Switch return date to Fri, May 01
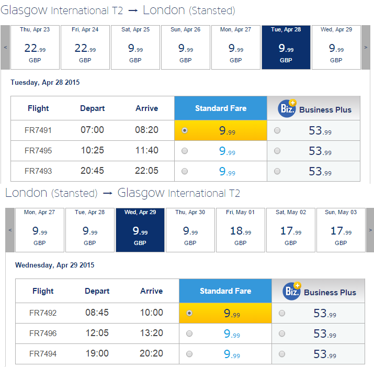This screenshot has width=374, height=367. (x=241, y=230)
